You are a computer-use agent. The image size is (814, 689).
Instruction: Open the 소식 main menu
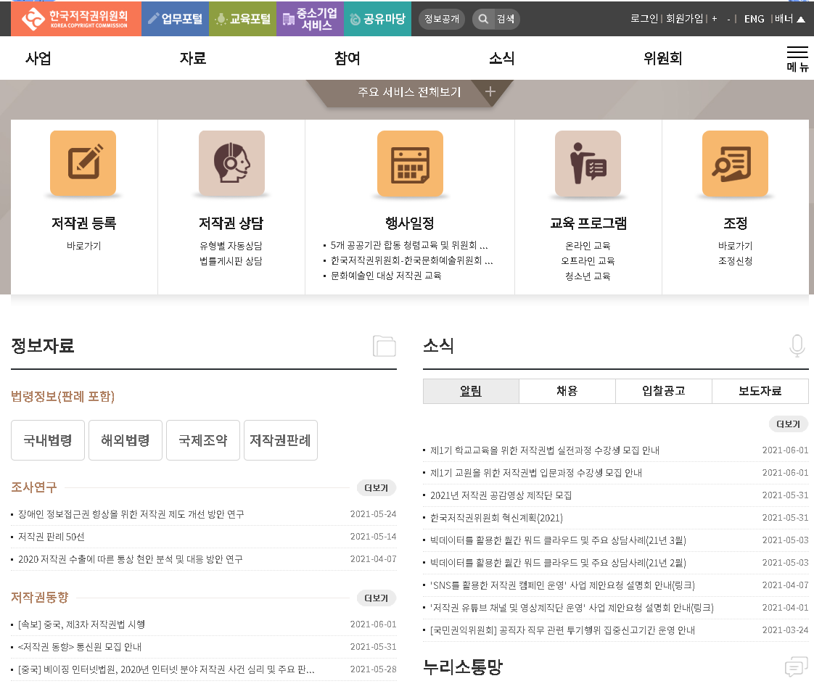tap(501, 58)
